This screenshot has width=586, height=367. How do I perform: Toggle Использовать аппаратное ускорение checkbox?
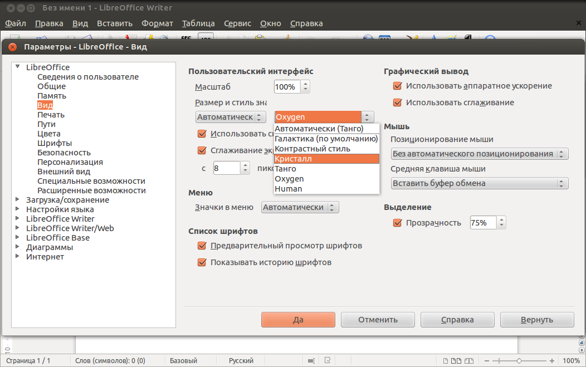398,86
